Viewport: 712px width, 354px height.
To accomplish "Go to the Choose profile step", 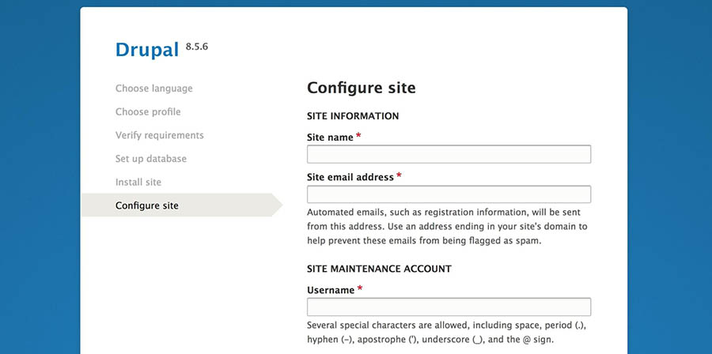I will 148,112.
